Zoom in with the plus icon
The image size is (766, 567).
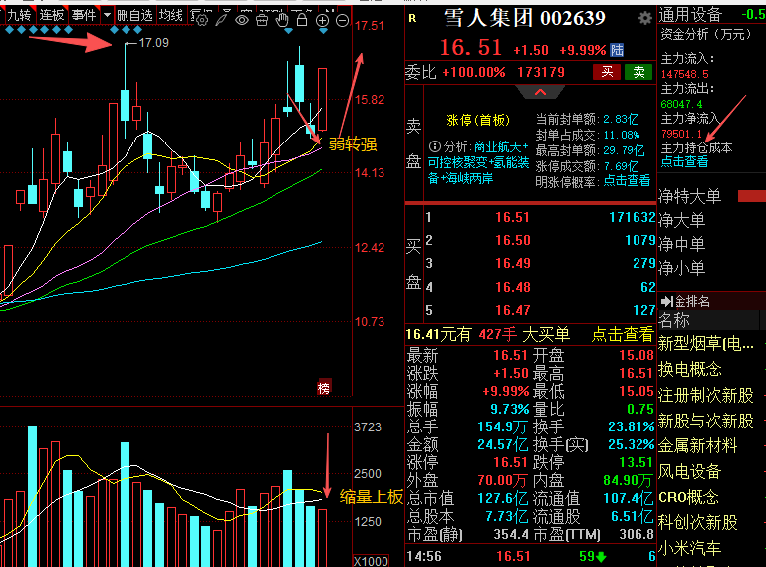click(x=323, y=20)
